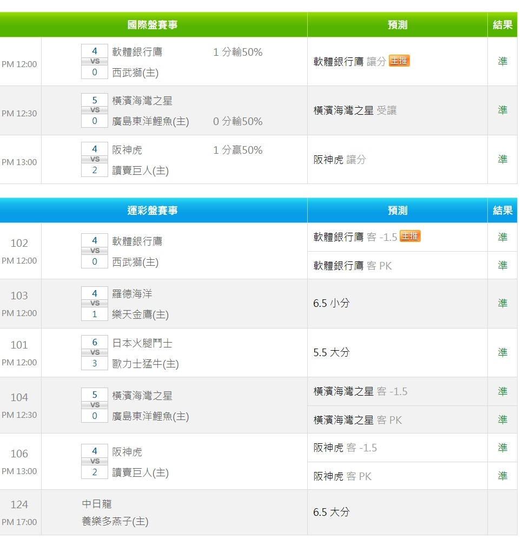Click prediction 5.5 大分
Image resolution: width=523 pixels, height=538 pixels.
point(332,352)
